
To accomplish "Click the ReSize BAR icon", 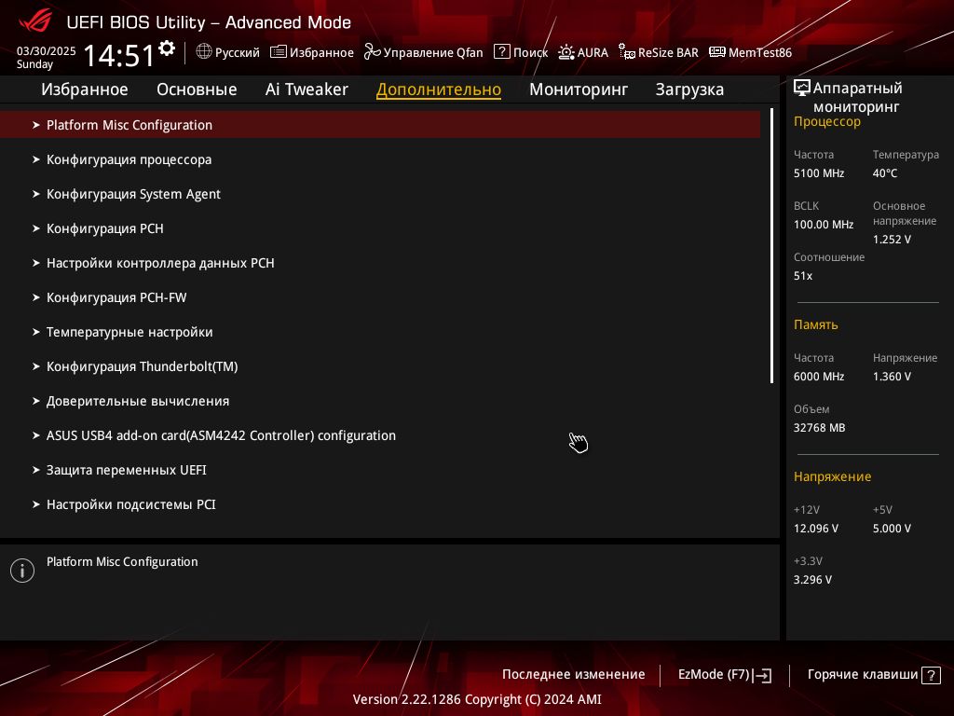I will coord(627,52).
